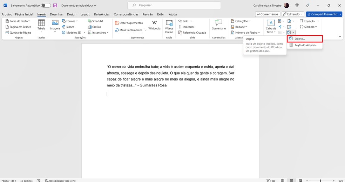Open the Accessibility checker in status bar
The width and height of the screenshot is (345, 182).
[60, 181]
